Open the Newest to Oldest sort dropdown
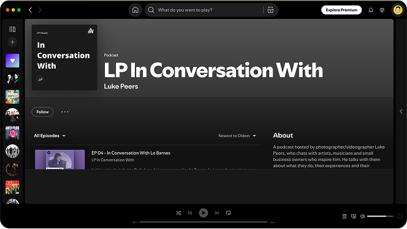 click(237, 136)
